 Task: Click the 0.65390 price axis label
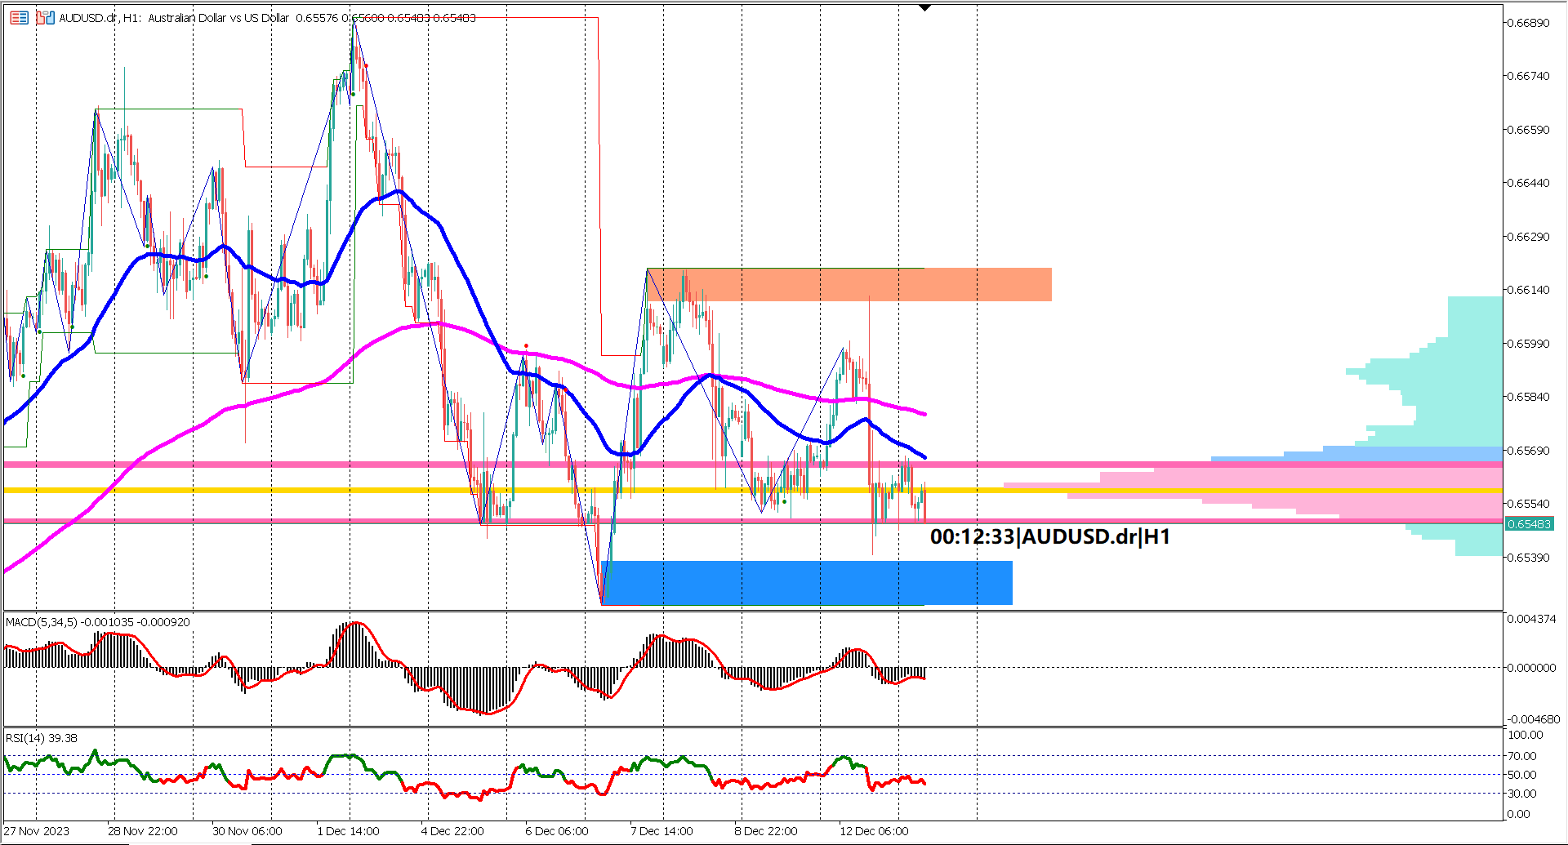(x=1528, y=558)
